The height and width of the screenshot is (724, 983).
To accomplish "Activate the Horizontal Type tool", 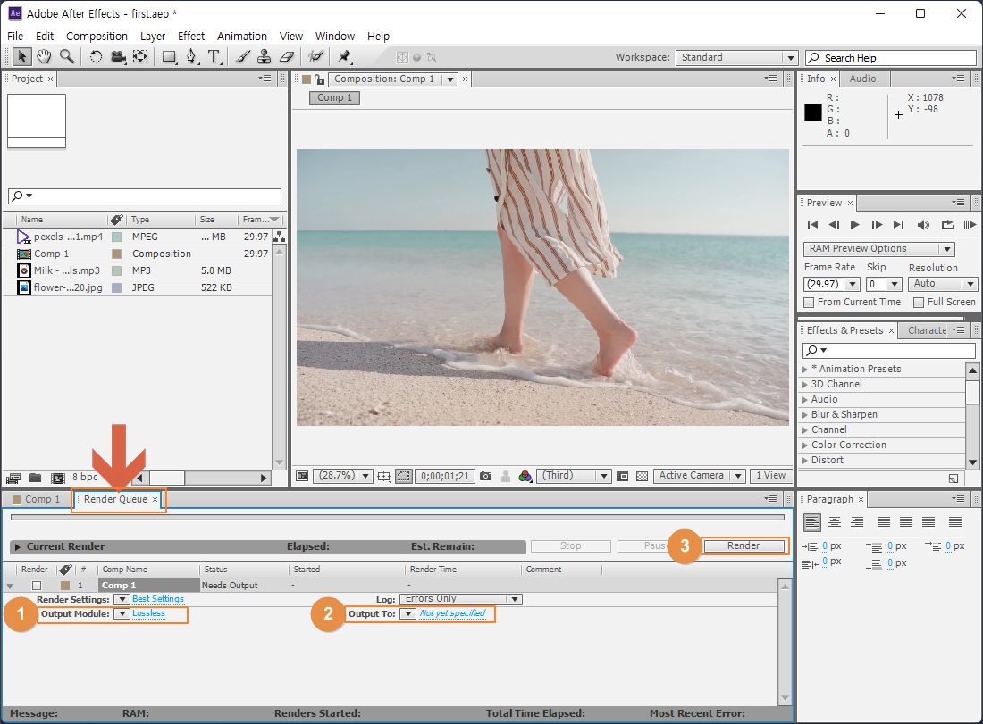I will coord(214,57).
